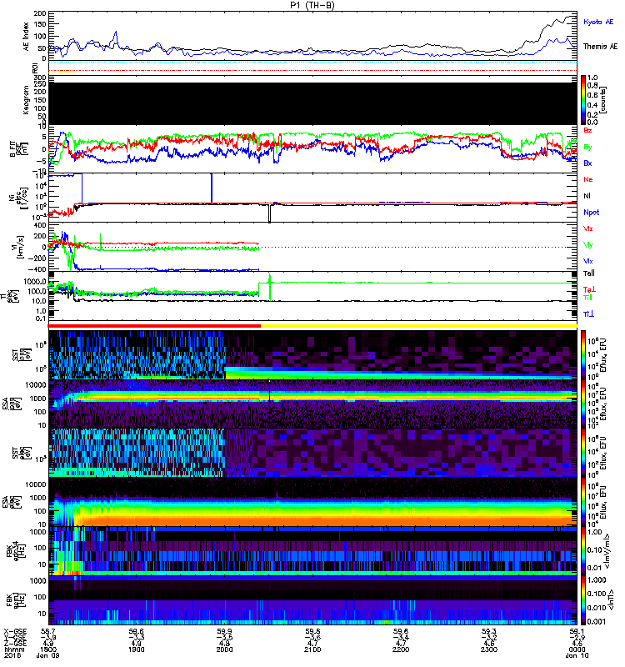The height and width of the screenshot is (667, 625).
Task: Click the Jan 09 date label
Action: tap(48, 655)
